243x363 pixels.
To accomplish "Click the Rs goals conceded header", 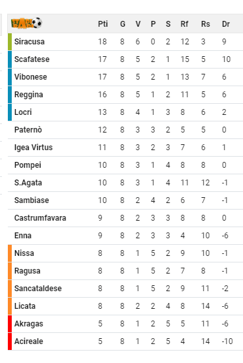I will point(206,24).
